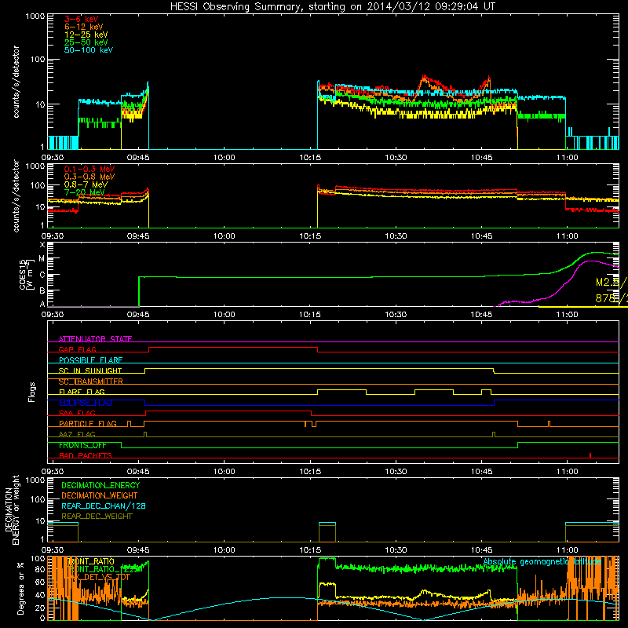
Task: Select the AAZ_FLAG label
Action: click(77, 434)
